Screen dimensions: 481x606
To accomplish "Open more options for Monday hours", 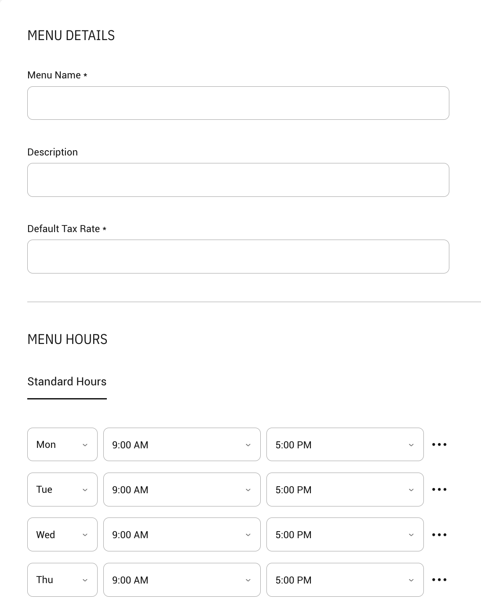I will (439, 444).
